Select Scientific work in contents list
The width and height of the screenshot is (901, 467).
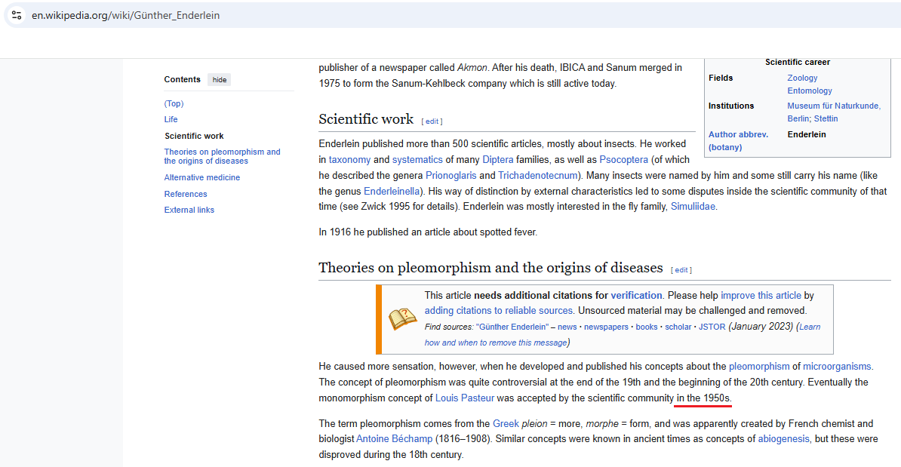[194, 136]
